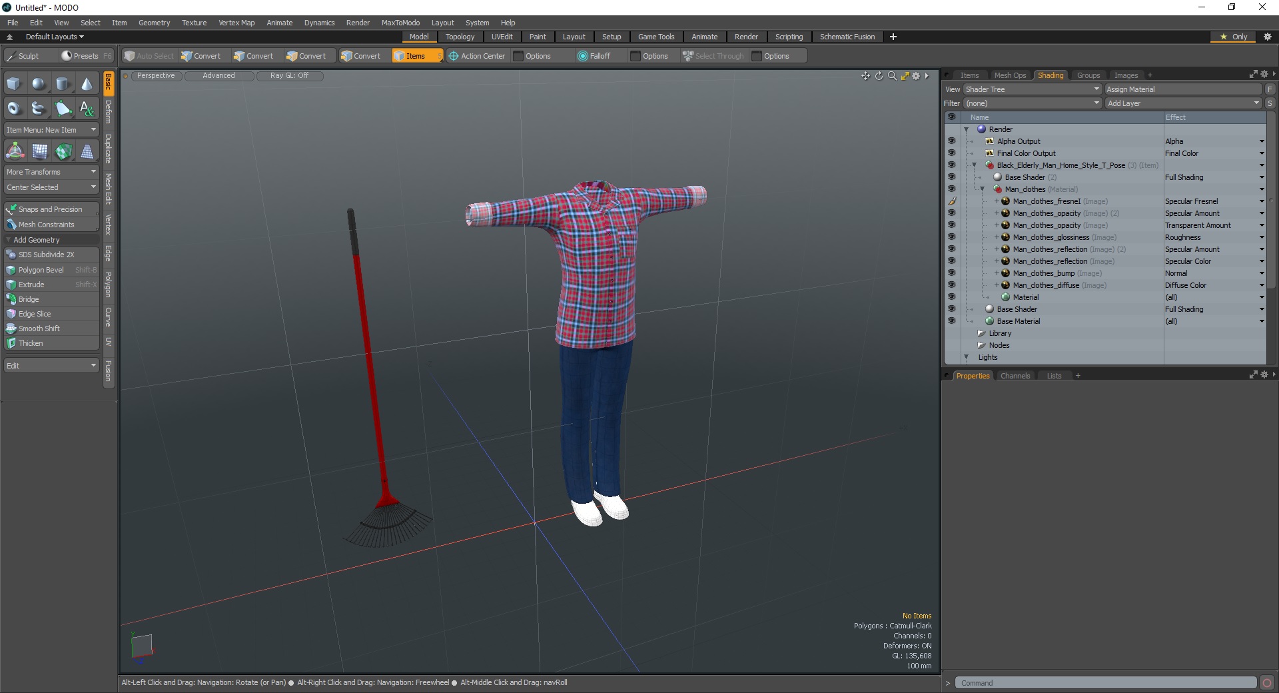Select the spiral Tube primitive tool
This screenshot has width=1279, height=693.
click(x=39, y=108)
